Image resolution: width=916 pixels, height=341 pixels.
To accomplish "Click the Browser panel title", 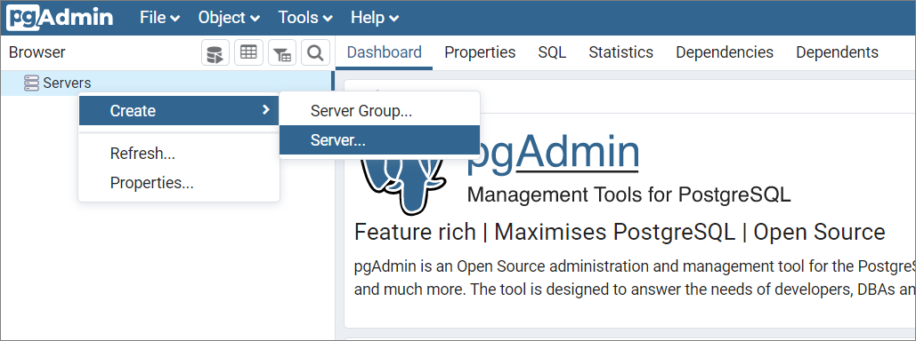I will click(36, 52).
